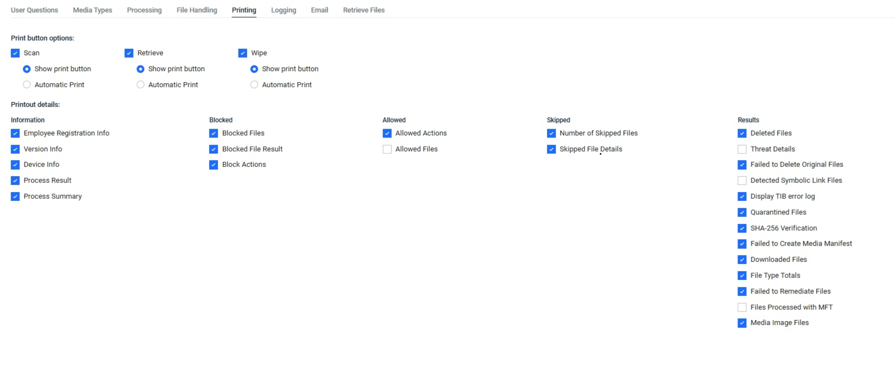Select Automatic Print under Wipe
Screen dimensions: 895x365
254,85
